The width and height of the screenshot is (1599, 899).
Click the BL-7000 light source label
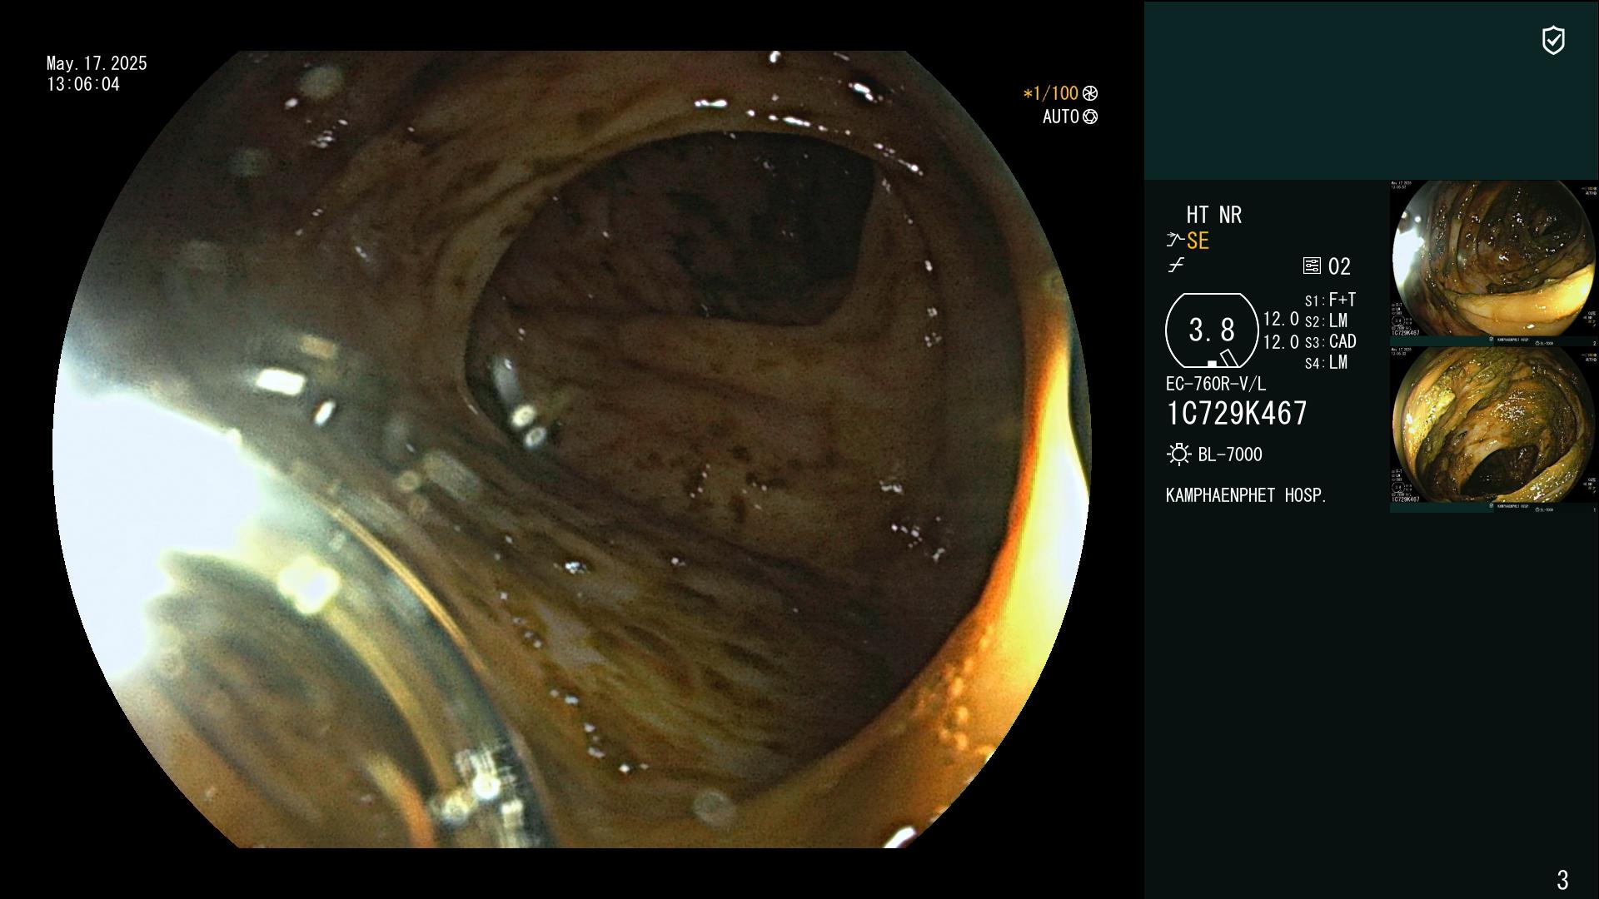pos(1230,455)
